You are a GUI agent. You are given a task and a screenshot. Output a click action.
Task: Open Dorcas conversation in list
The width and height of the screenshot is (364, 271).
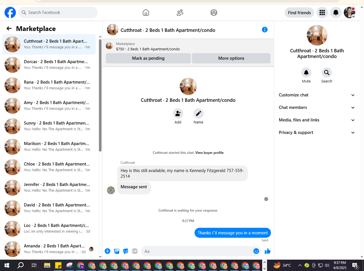click(49, 65)
